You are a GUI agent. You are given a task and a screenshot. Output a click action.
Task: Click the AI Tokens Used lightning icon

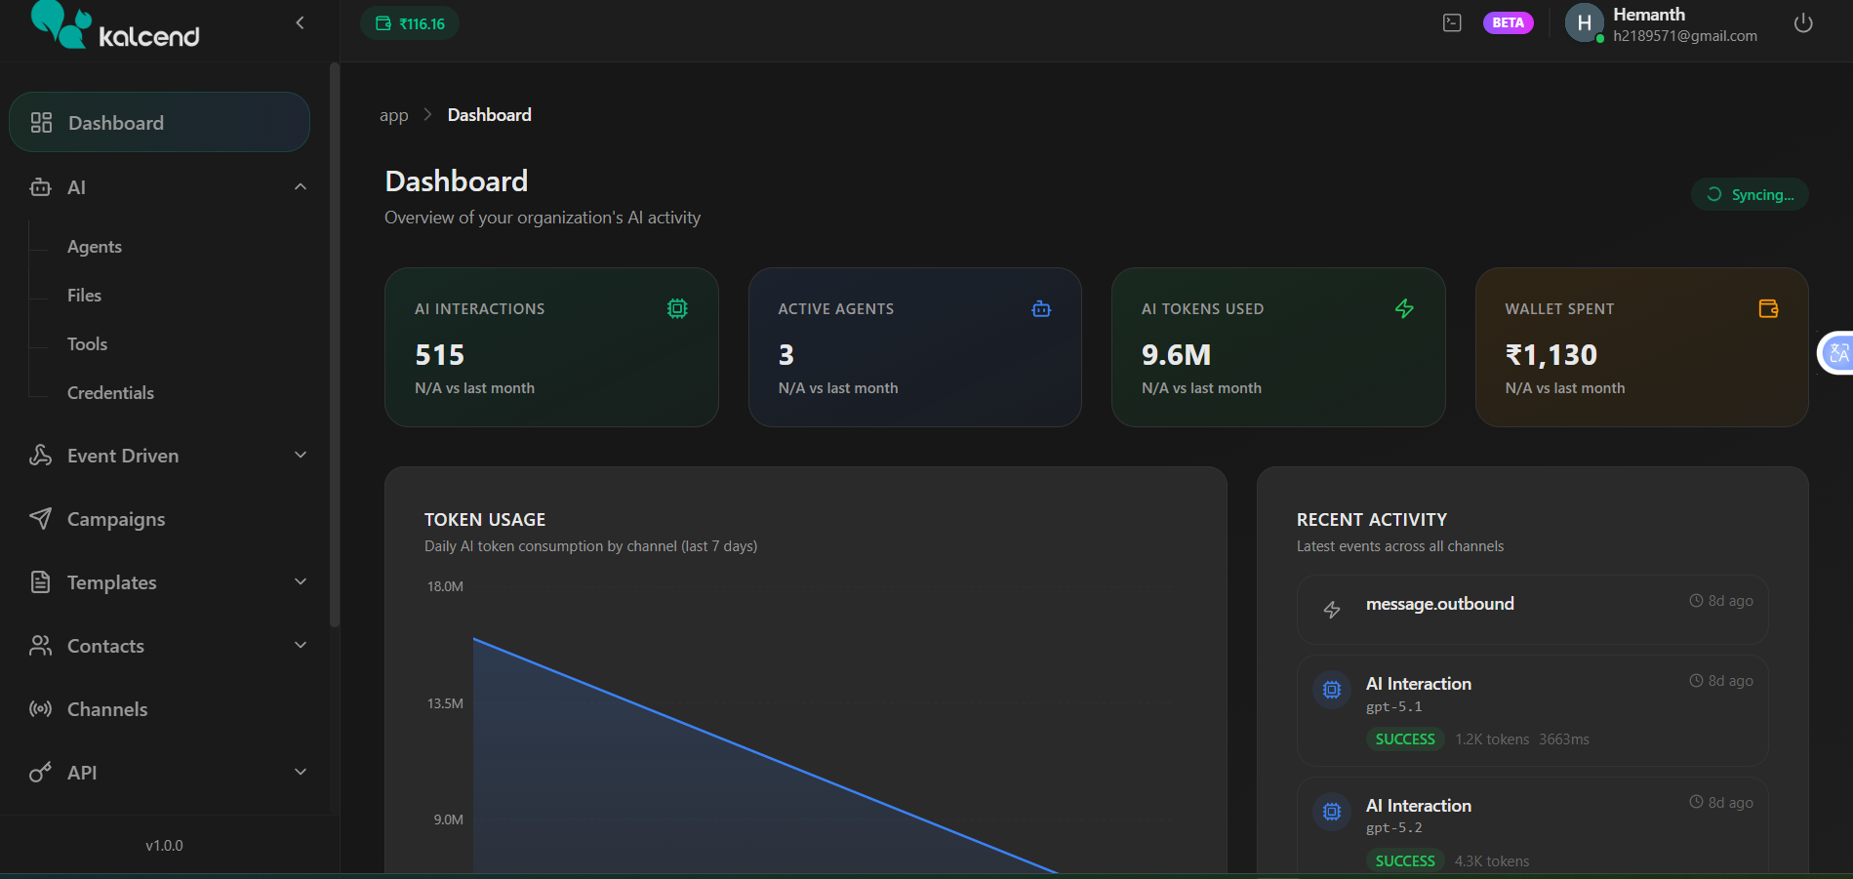(1404, 308)
